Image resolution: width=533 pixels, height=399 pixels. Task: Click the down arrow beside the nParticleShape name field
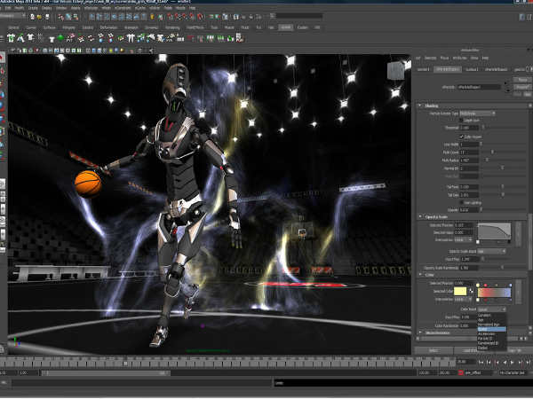(x=507, y=90)
